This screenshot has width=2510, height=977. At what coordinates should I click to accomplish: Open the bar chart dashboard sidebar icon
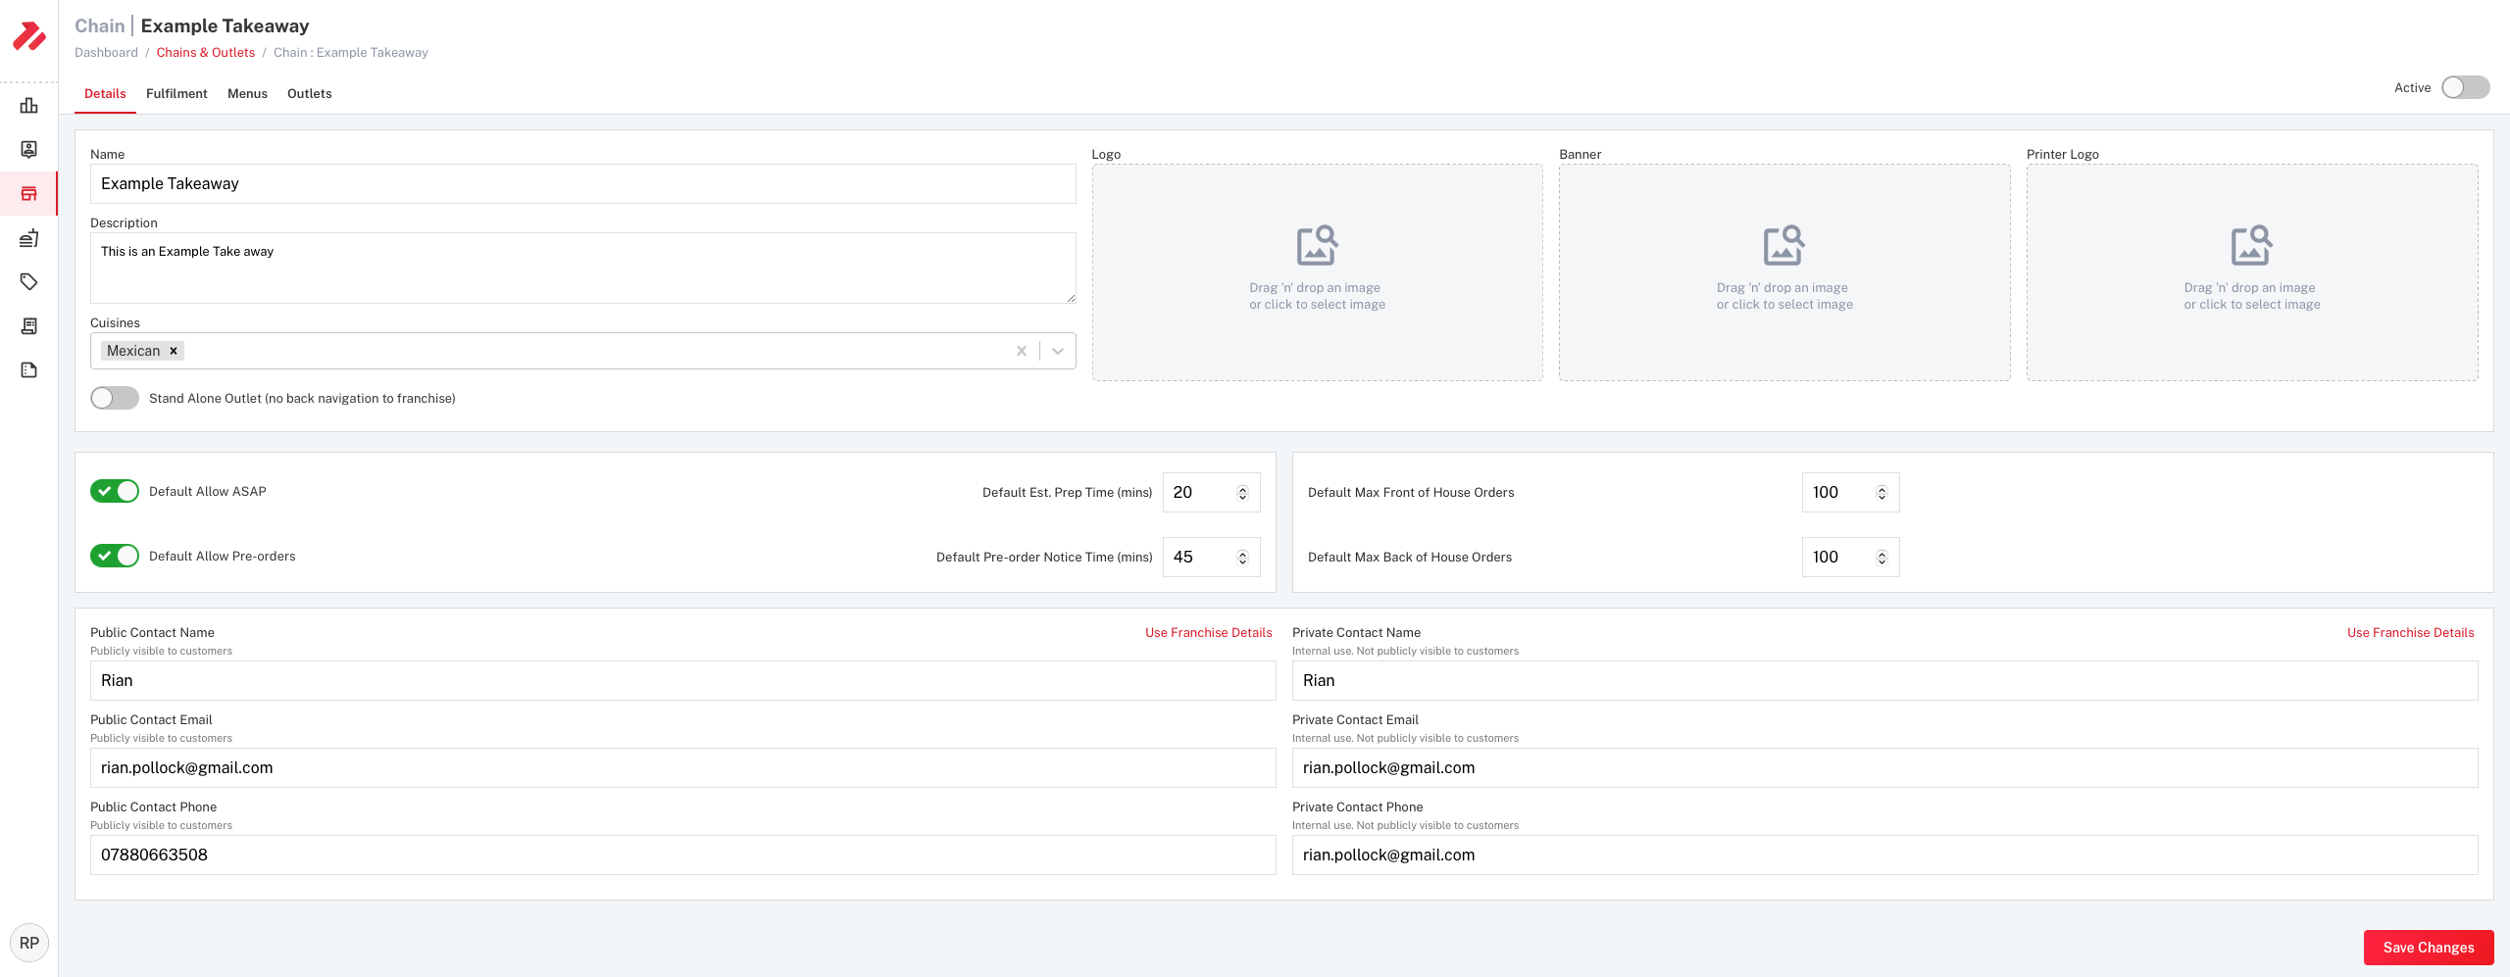(29, 106)
